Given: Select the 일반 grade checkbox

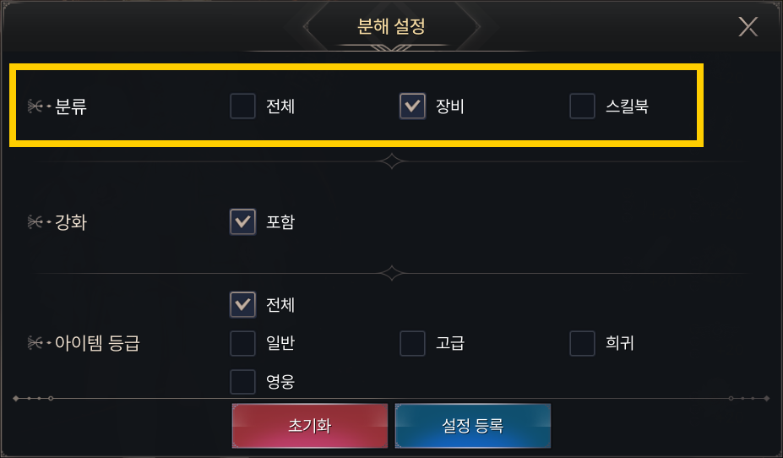Looking at the screenshot, I should pyautogui.click(x=243, y=343).
